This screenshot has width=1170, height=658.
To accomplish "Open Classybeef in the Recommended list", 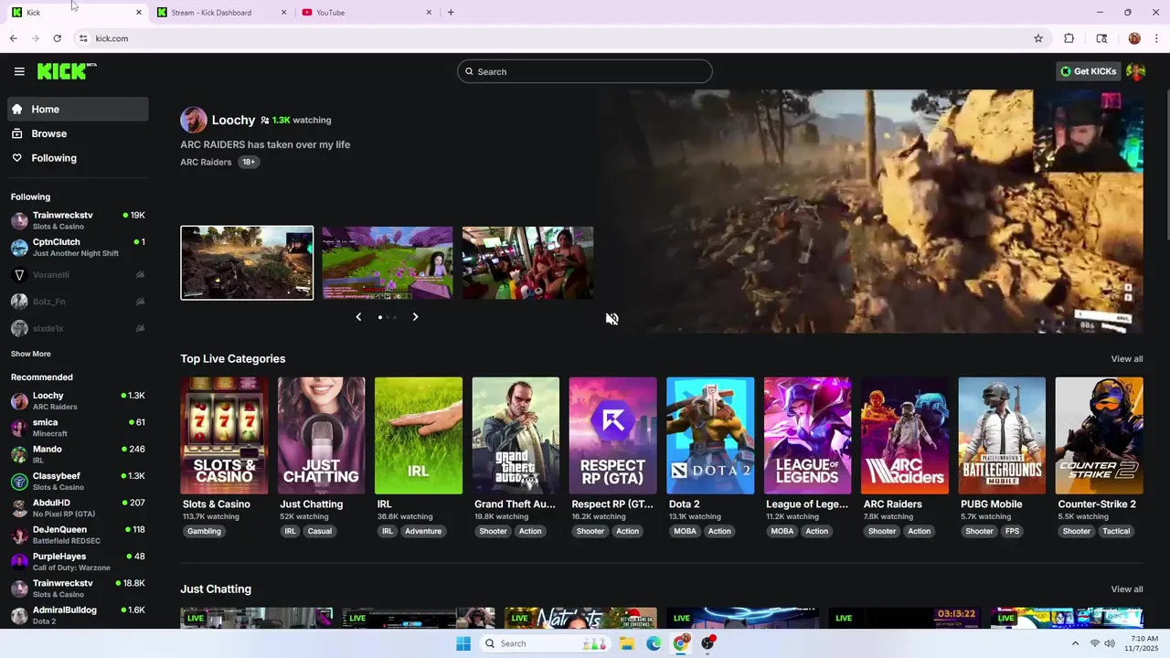I will pos(78,482).
